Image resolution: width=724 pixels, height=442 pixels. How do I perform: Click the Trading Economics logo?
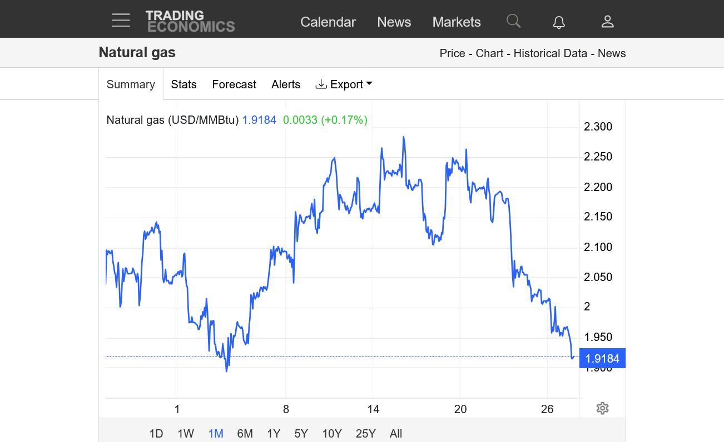click(190, 21)
